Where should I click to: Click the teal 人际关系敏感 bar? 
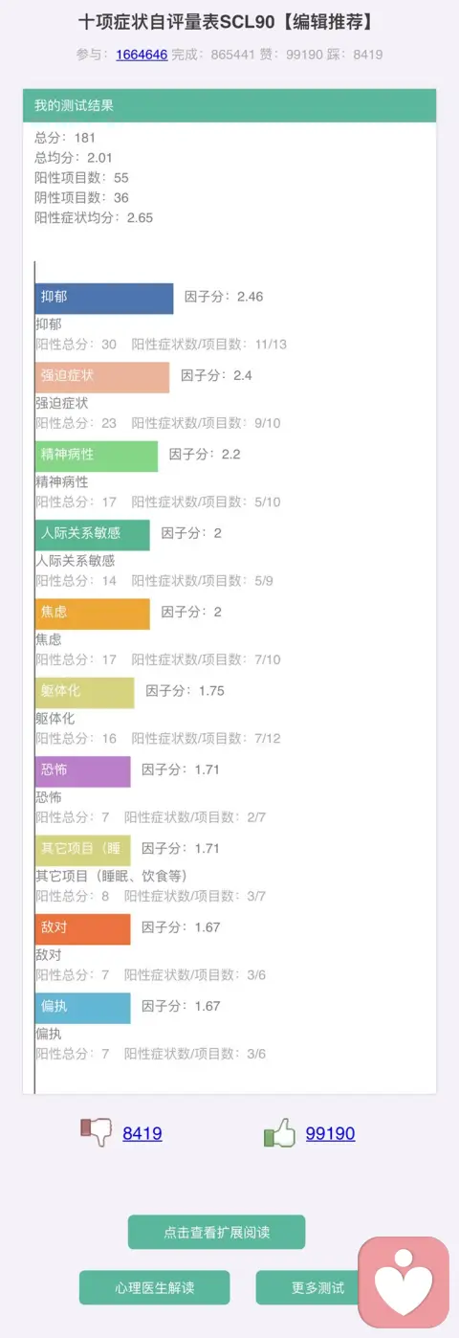click(93, 535)
